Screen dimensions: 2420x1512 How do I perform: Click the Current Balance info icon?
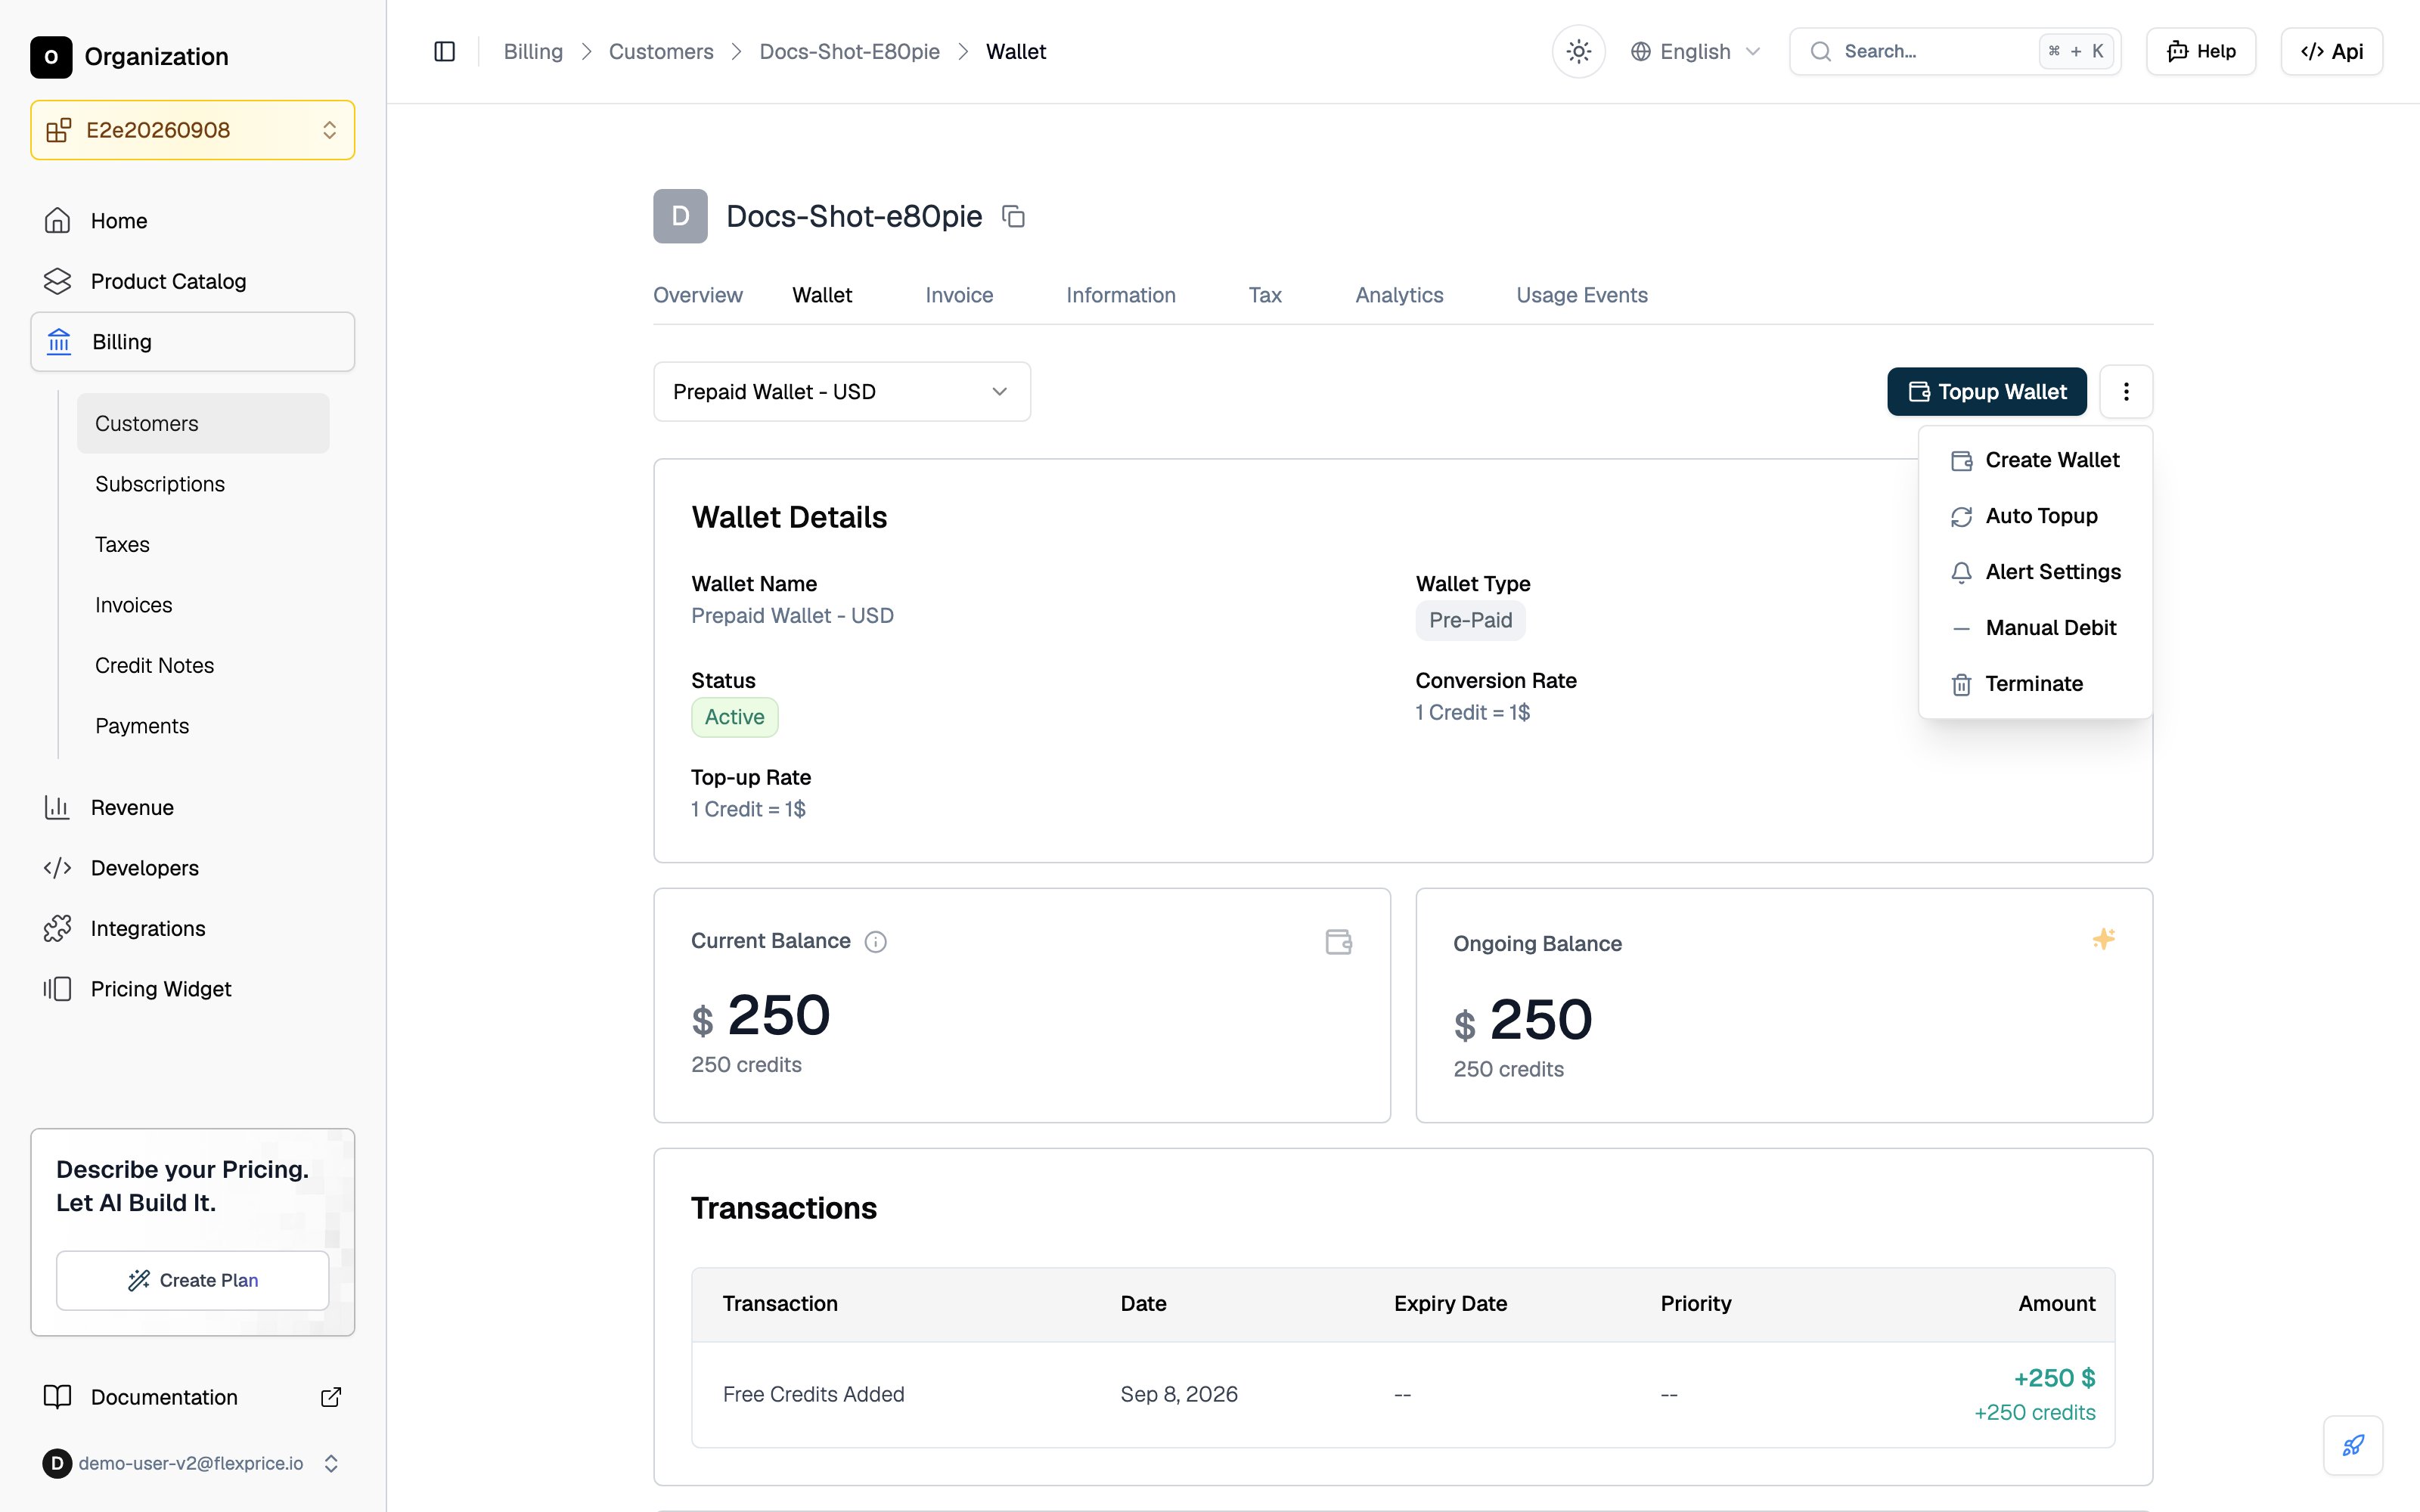(x=875, y=942)
